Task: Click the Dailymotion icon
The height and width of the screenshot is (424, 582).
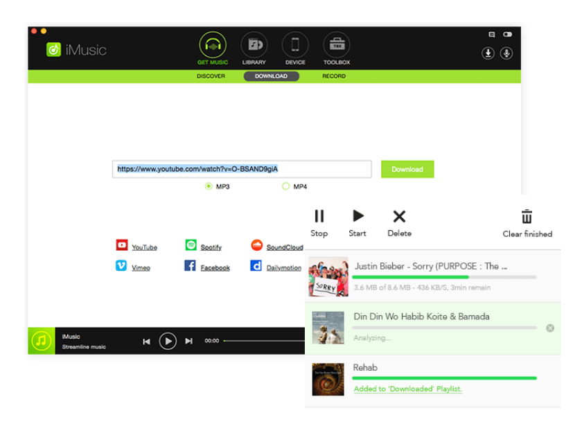Action: pyautogui.click(x=256, y=266)
